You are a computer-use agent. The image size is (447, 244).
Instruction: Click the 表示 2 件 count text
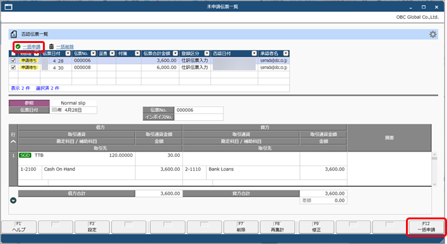tap(21, 88)
